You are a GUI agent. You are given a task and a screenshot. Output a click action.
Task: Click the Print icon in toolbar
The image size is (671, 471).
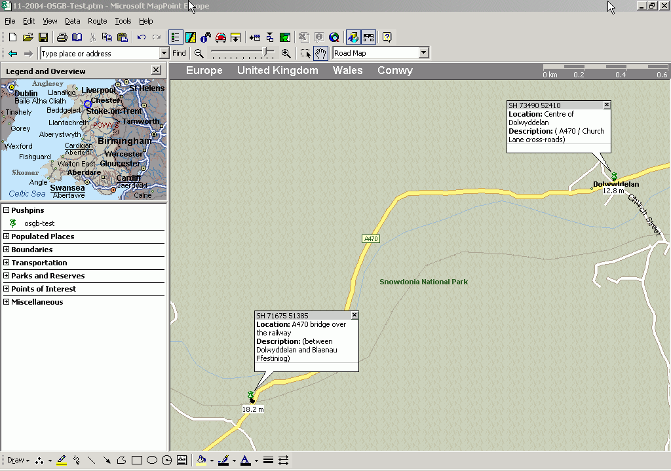pyautogui.click(x=62, y=37)
